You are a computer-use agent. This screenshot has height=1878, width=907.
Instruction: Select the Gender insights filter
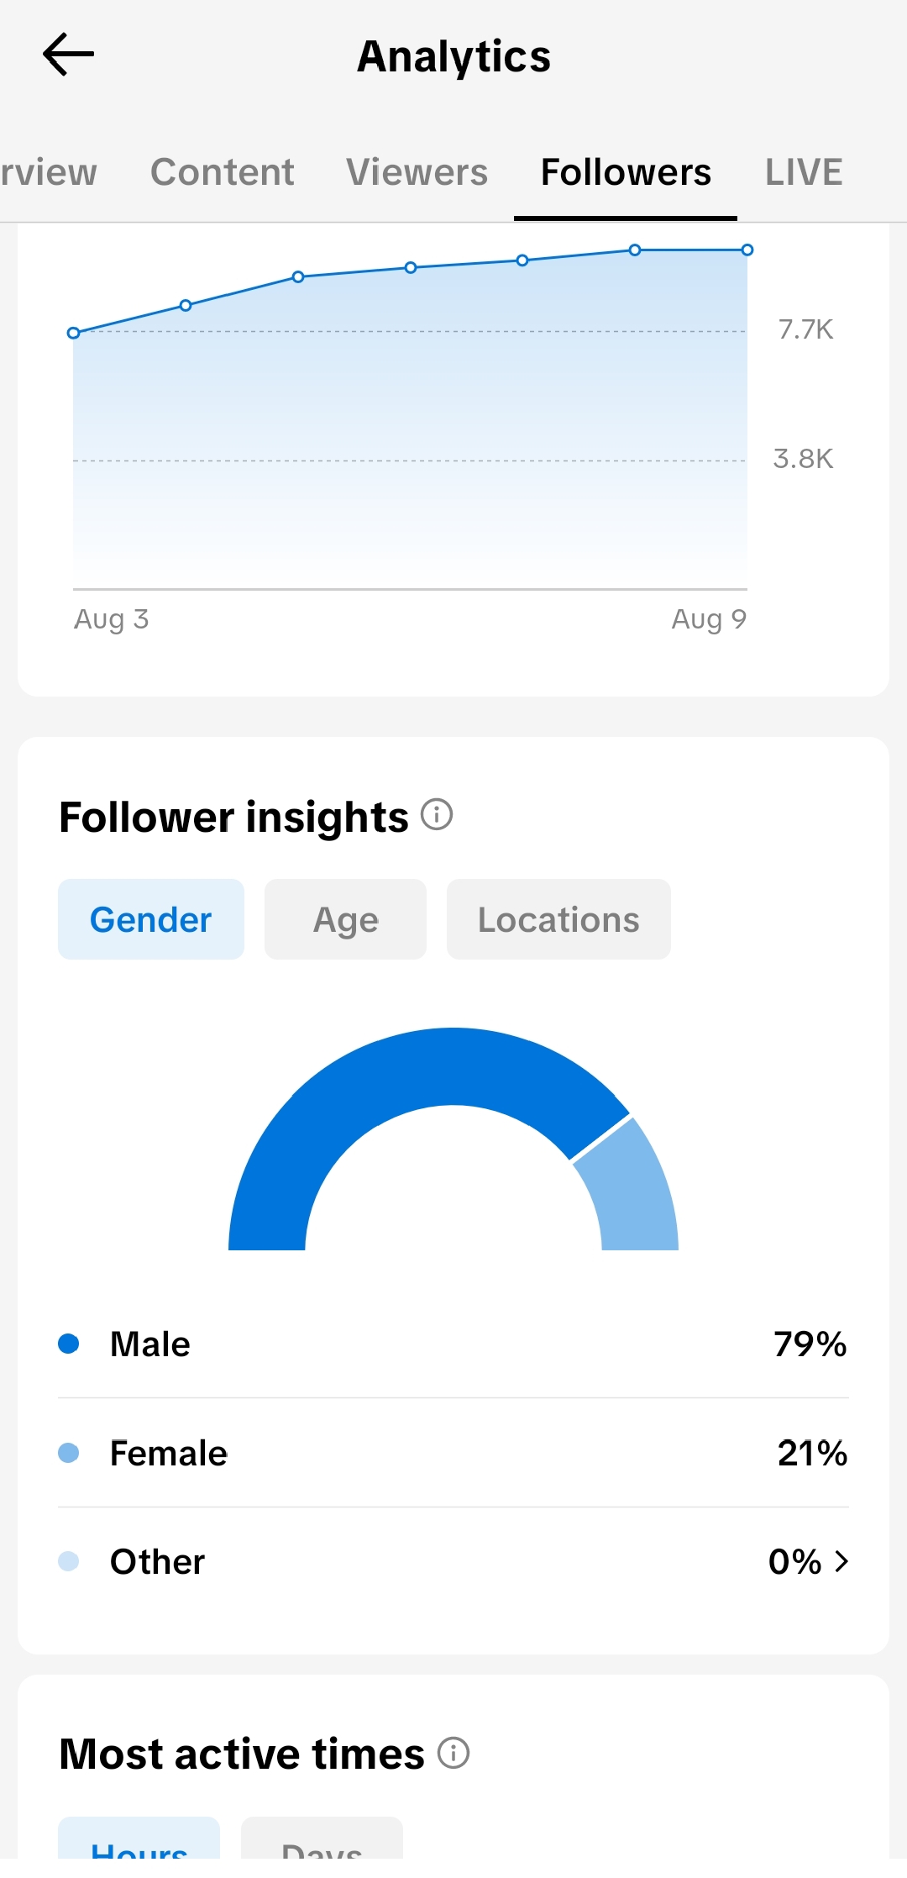coord(151,919)
